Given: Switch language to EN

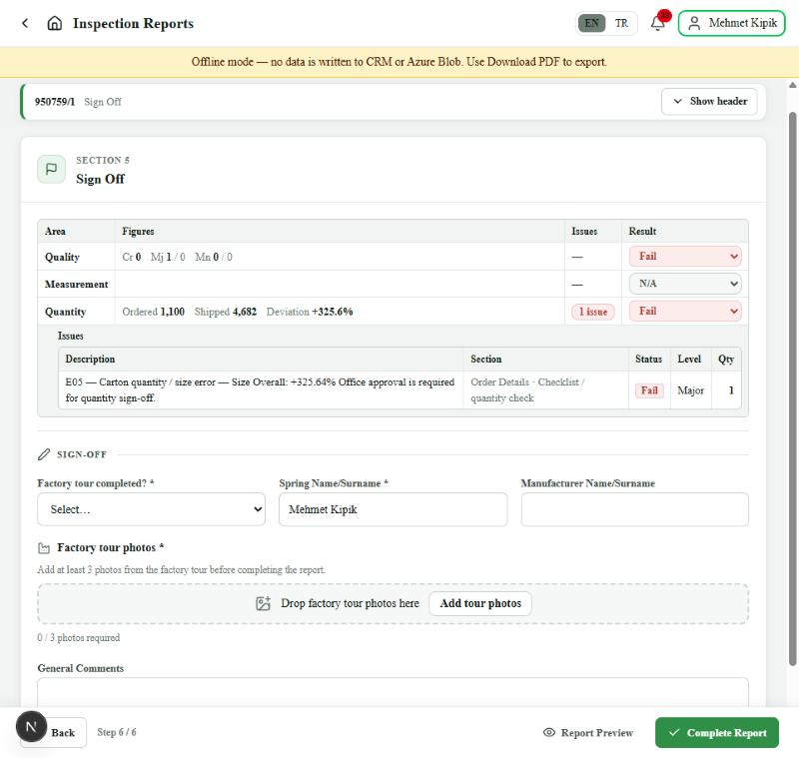Looking at the screenshot, I should click(591, 23).
